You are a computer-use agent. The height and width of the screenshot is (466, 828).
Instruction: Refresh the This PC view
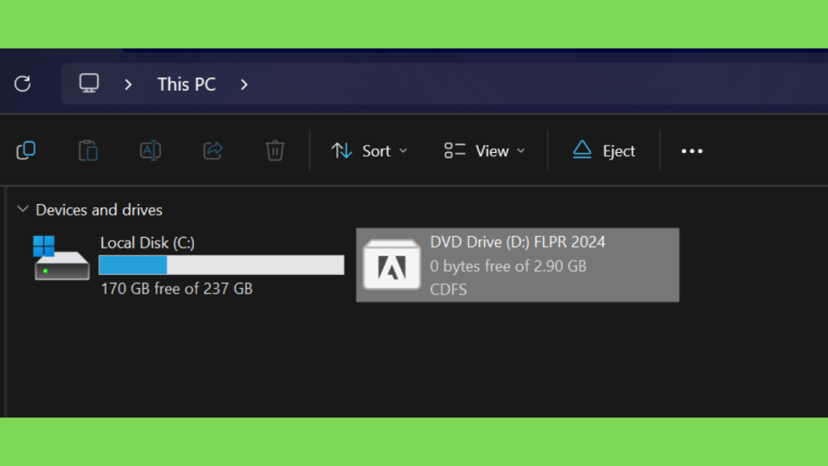pos(23,83)
